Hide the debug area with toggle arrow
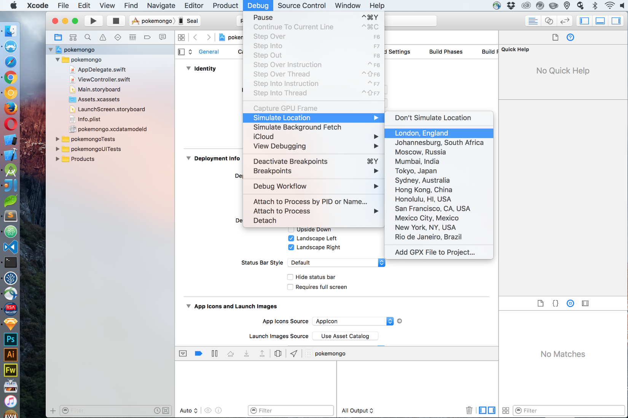Screen dimensions: 628x418 click(x=183, y=353)
